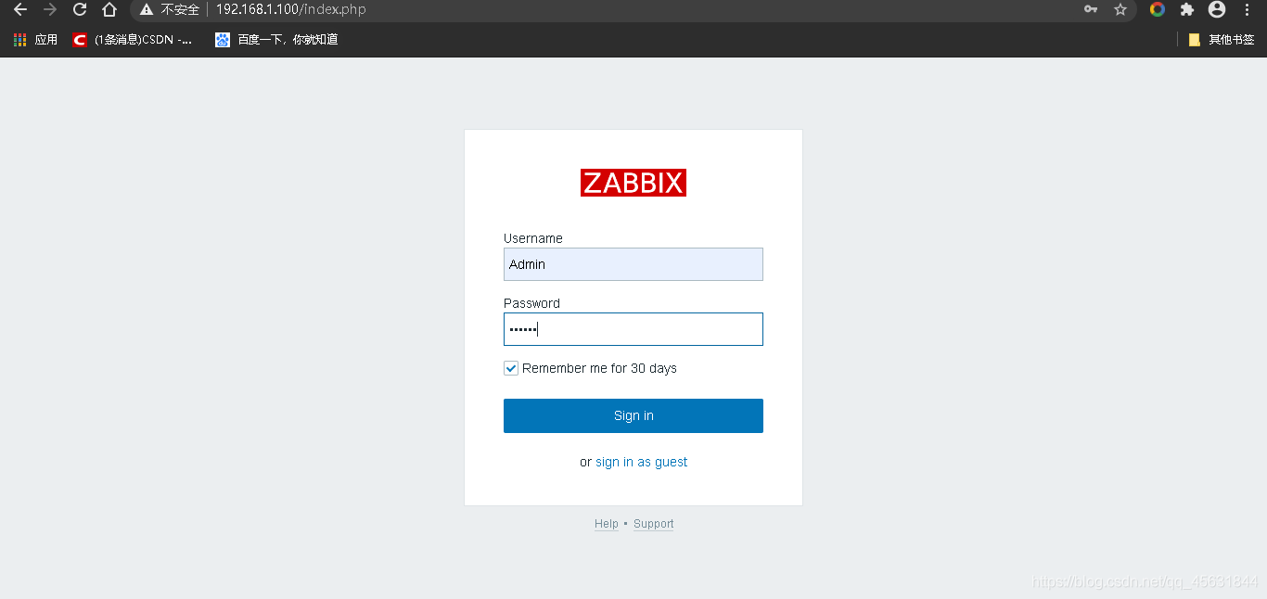Open the Help link
Image resolution: width=1267 pixels, height=599 pixels.
point(607,524)
